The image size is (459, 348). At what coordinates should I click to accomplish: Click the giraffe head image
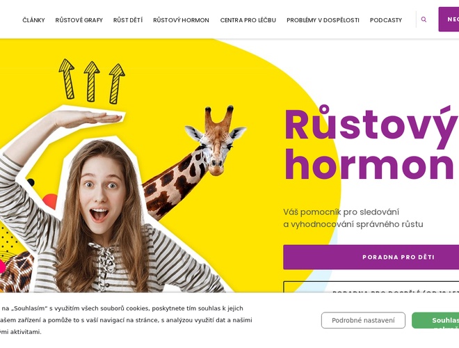[x=216, y=141]
